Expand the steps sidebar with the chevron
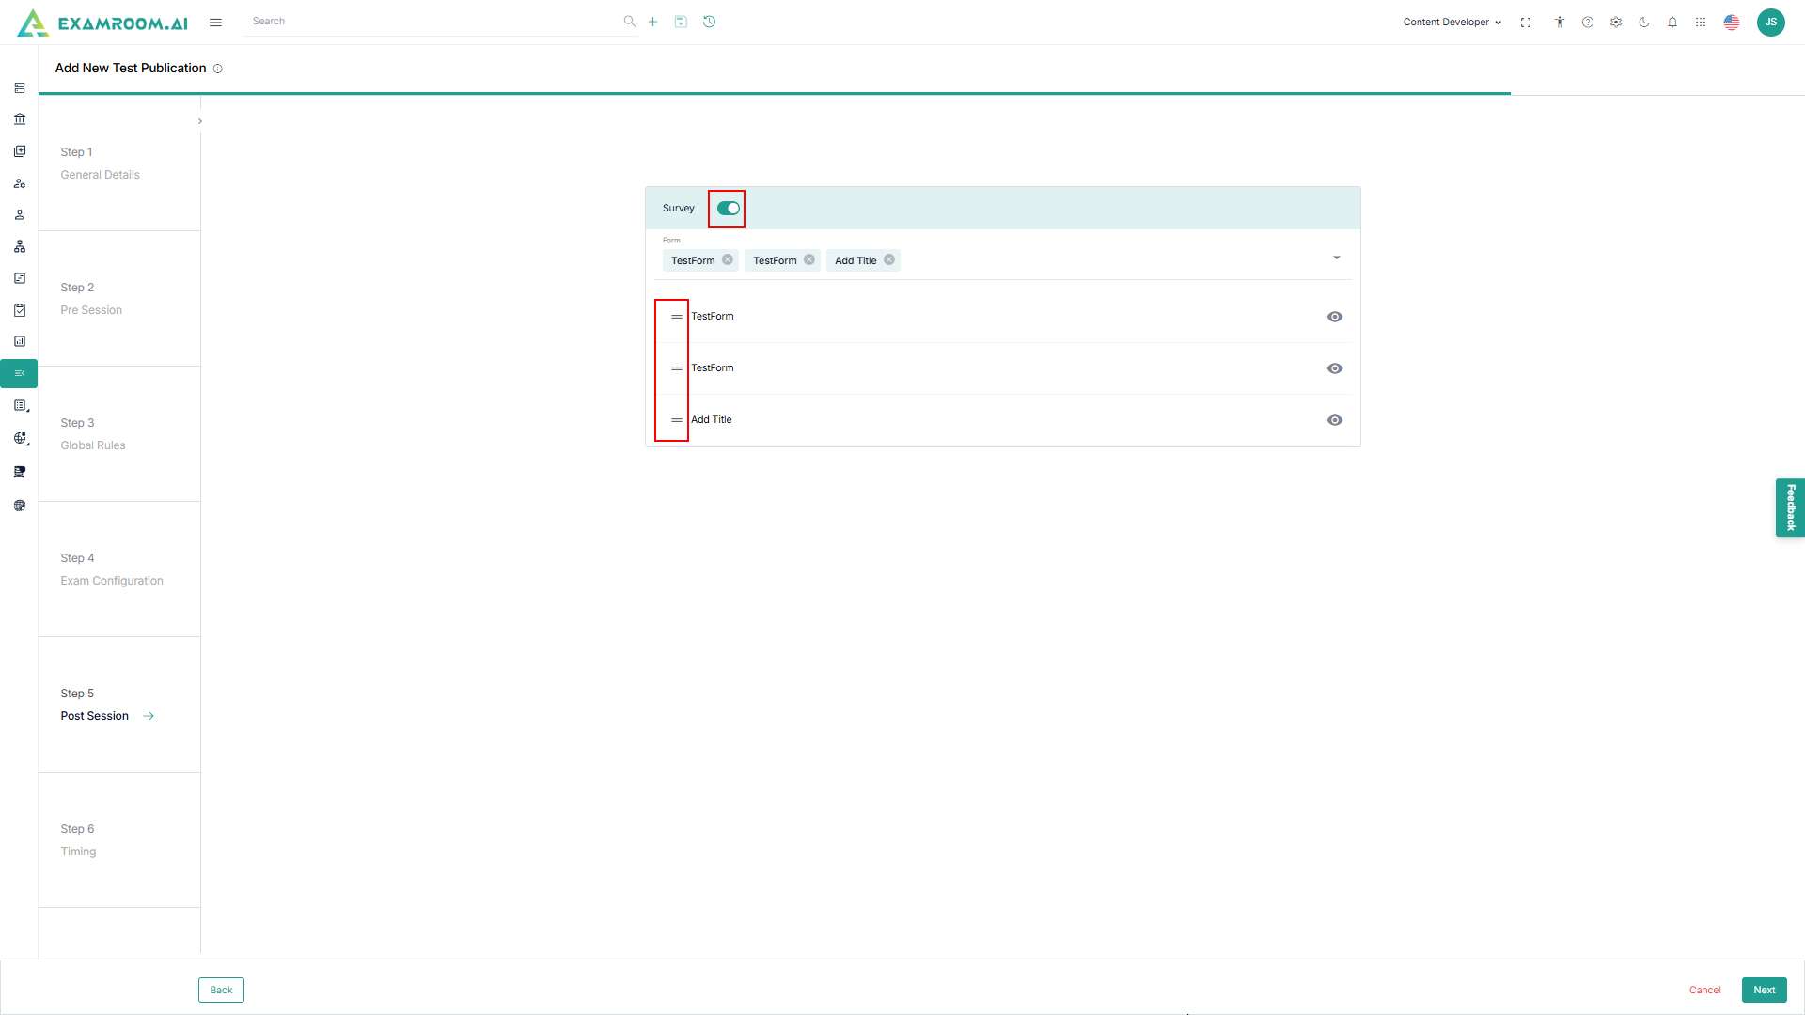Screen dimensions: 1805x1015 click(x=200, y=121)
